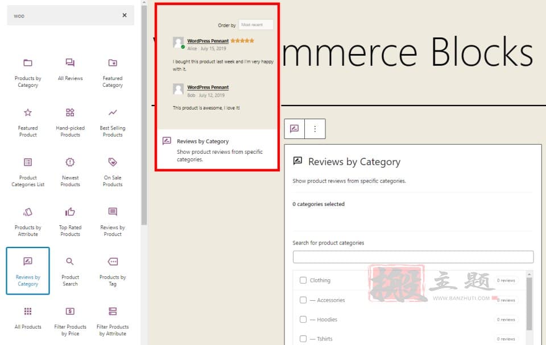Insert the On Sale Products block

click(113, 172)
